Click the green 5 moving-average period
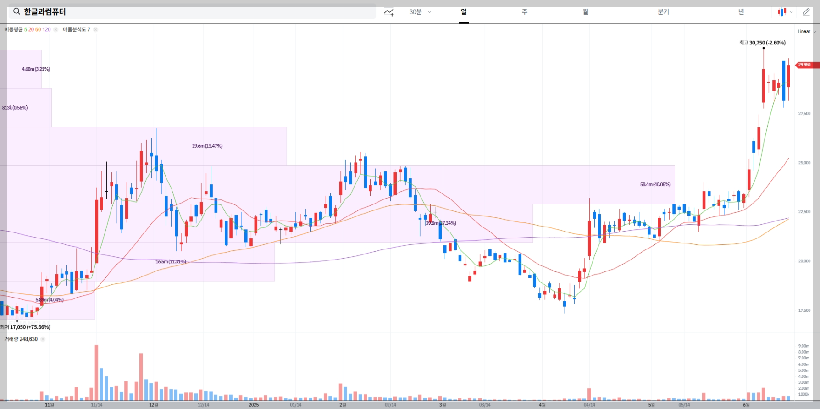 26,29
